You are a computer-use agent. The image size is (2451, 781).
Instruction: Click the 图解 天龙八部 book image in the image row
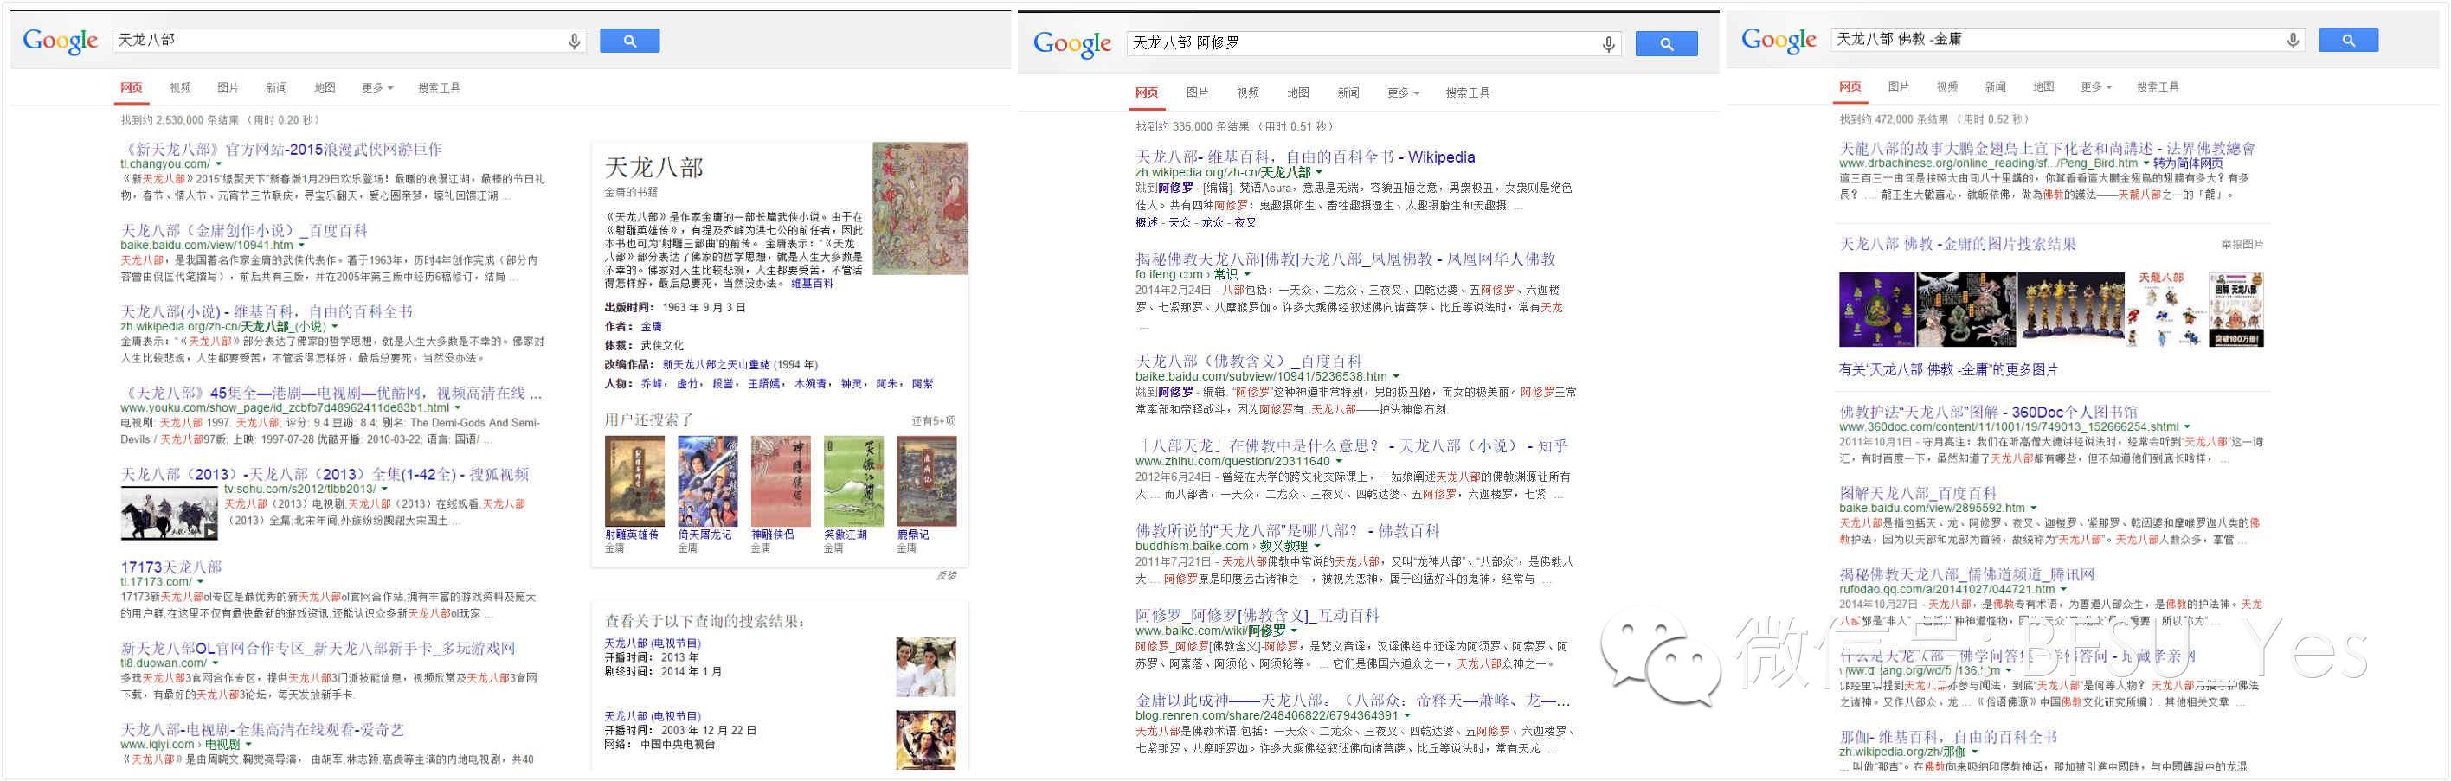tap(2235, 310)
